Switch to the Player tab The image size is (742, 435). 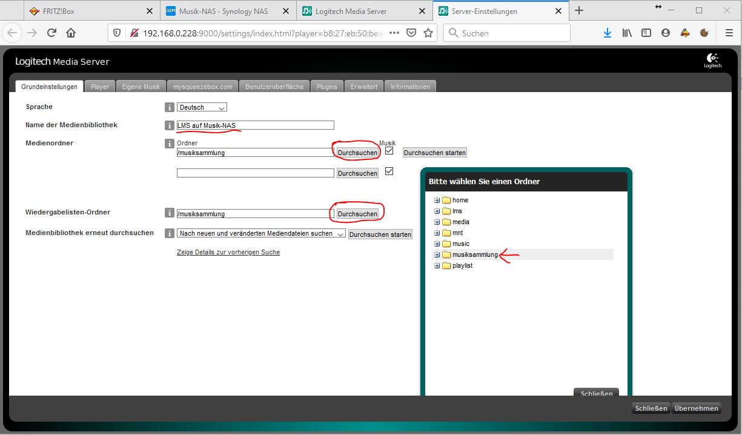point(100,87)
